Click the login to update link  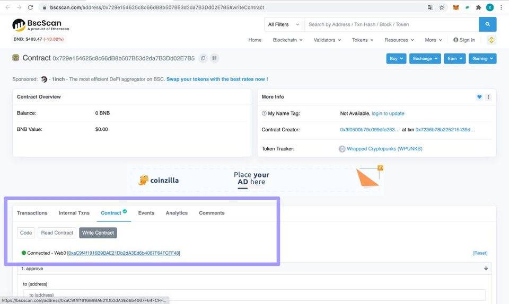pos(388,113)
